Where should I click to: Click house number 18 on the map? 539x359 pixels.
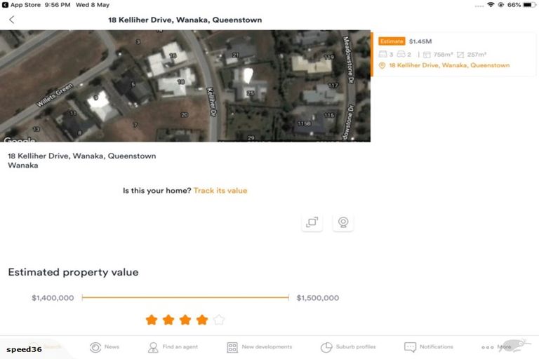pyautogui.click(x=181, y=81)
